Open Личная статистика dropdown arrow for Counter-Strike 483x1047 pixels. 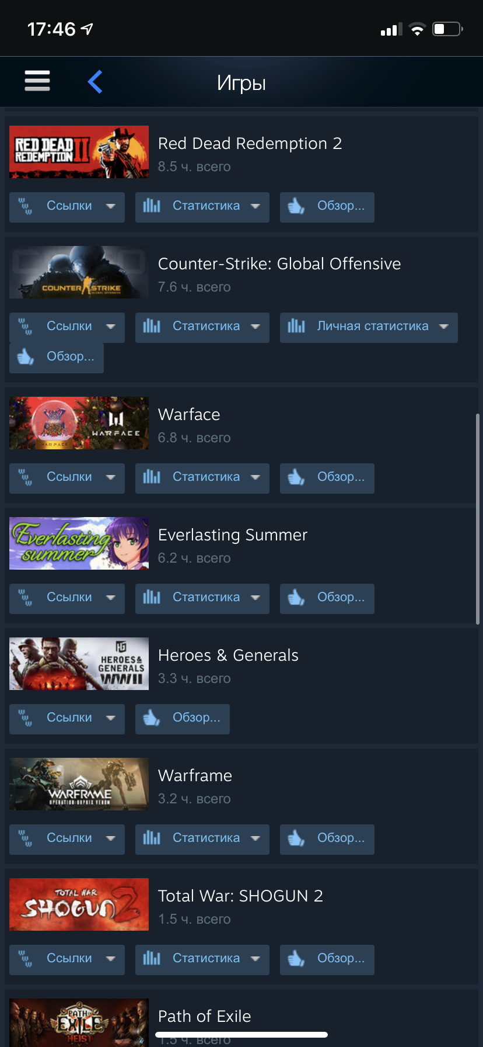click(444, 327)
